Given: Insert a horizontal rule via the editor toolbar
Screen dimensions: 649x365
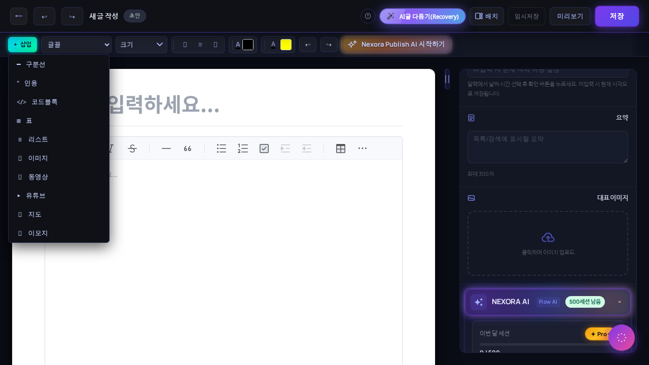Looking at the screenshot, I should [166, 149].
